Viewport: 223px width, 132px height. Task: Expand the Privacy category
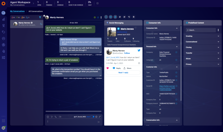point(202,64)
